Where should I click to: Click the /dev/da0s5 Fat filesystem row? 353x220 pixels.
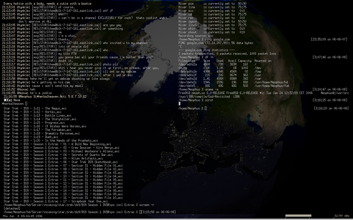[234, 86]
